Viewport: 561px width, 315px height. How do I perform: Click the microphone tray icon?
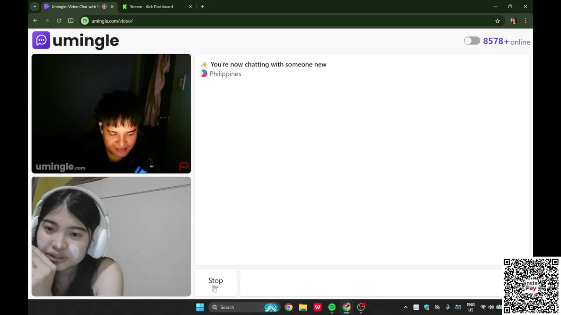point(447,307)
